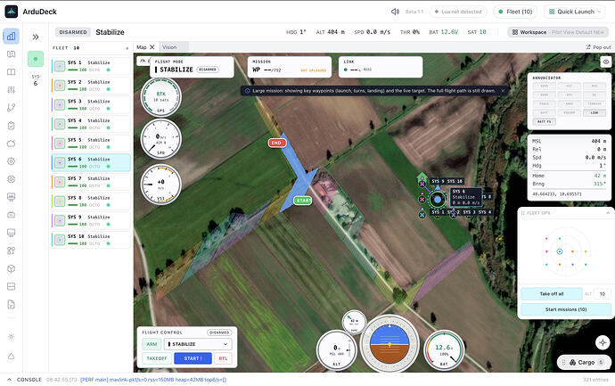Click the END waypoint marker

coord(276,143)
